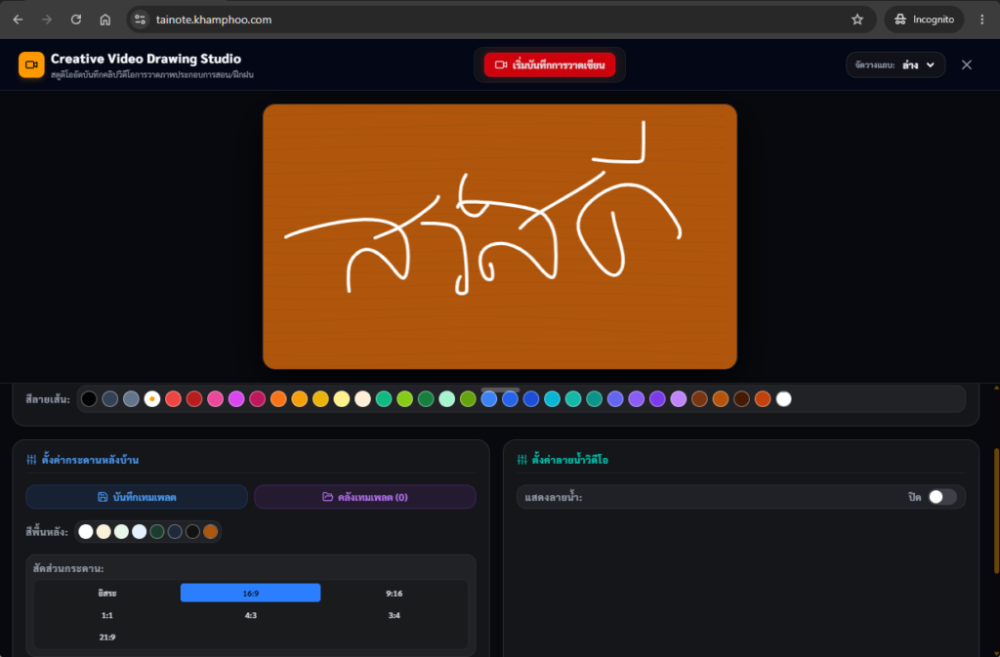
Task: Select the orange-brown background color
Action: coord(211,531)
